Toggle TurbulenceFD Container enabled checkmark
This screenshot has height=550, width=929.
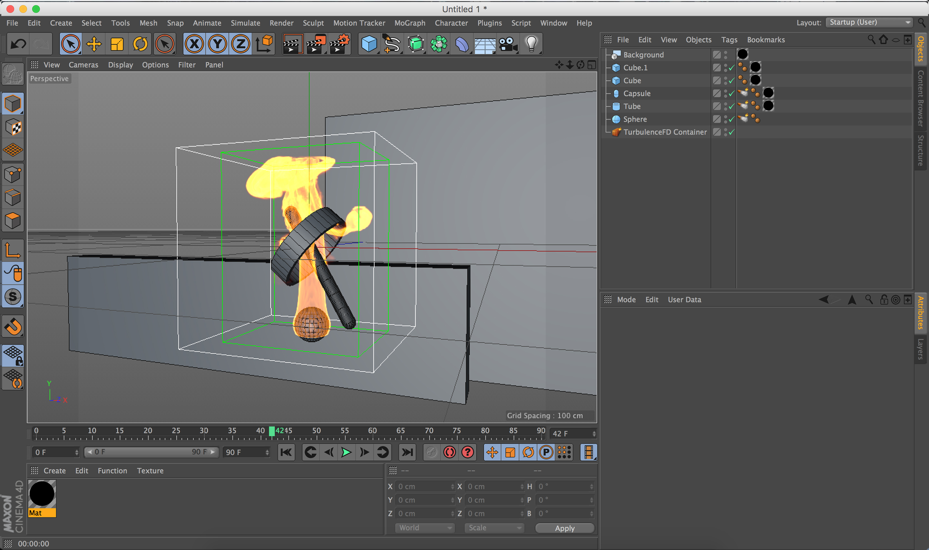[731, 132]
